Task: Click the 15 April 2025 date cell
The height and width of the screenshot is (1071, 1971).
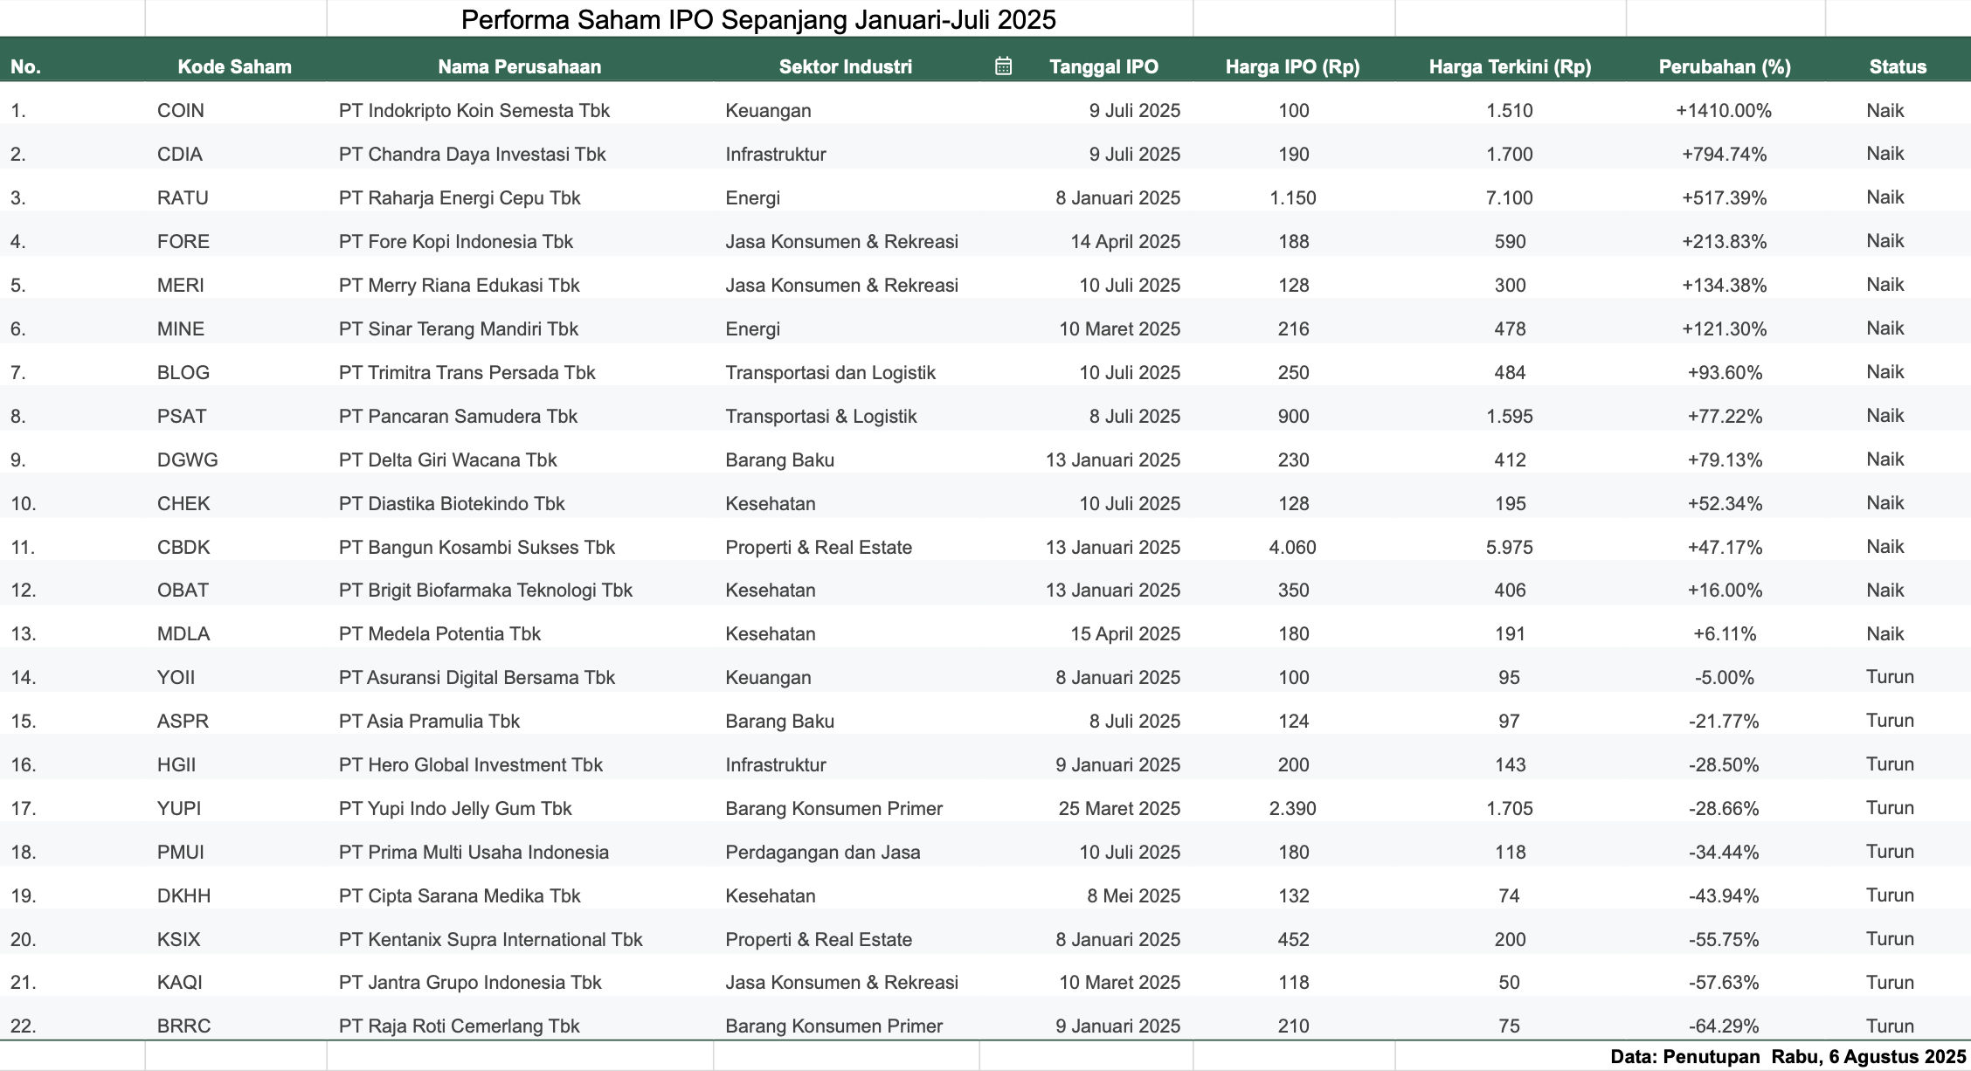Action: pos(1125,633)
